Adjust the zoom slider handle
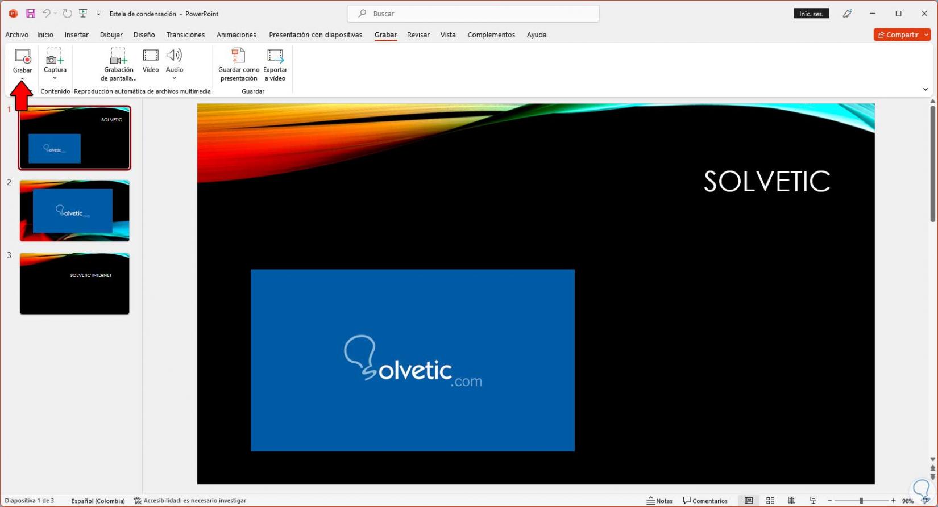Image resolution: width=938 pixels, height=507 pixels. click(x=861, y=501)
